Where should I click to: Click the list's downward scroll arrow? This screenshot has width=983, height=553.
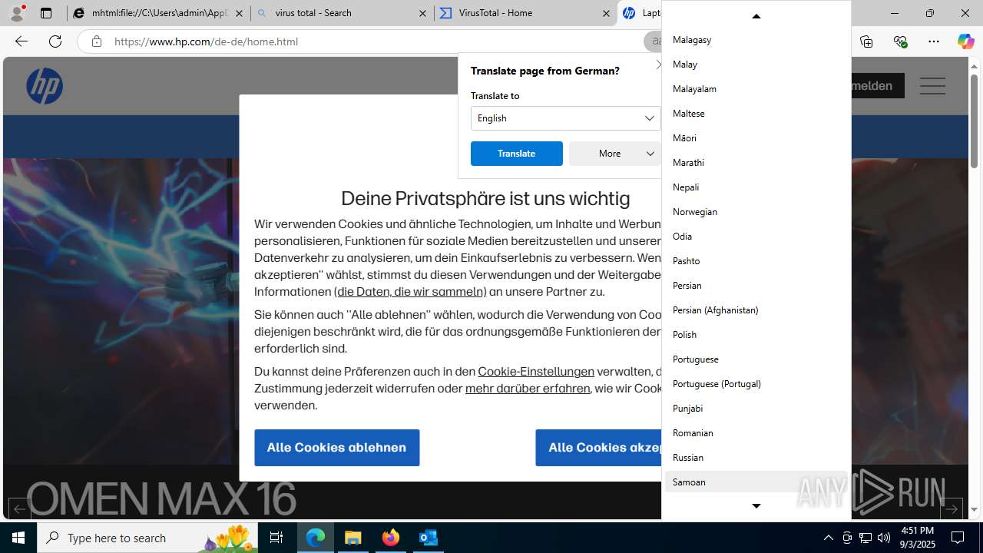pyautogui.click(x=756, y=506)
